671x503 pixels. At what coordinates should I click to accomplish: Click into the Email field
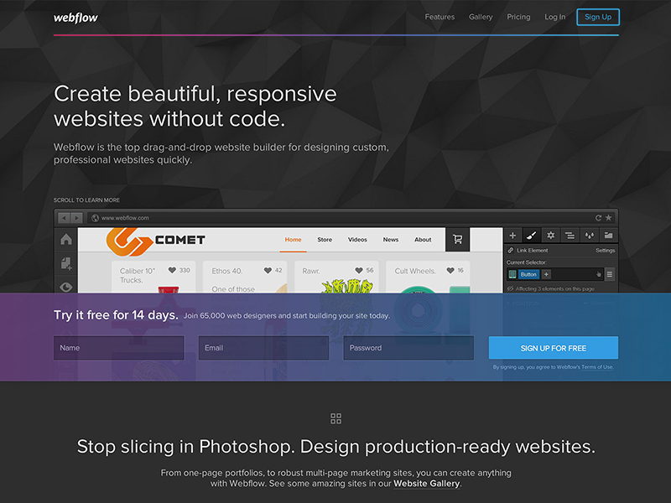(x=263, y=348)
